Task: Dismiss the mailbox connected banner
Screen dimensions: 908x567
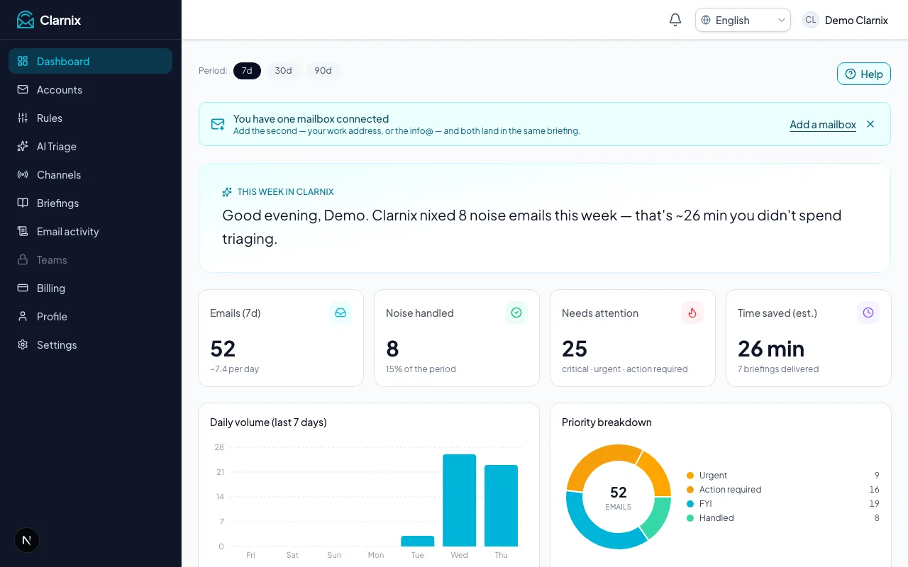Action: 870,124
